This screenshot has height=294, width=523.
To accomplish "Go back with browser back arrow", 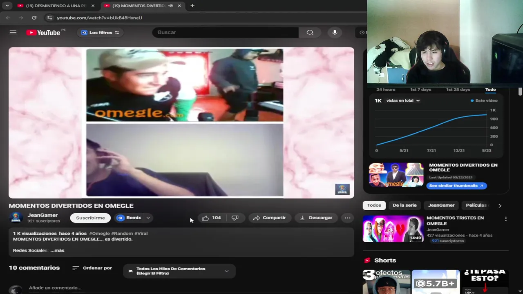I will click(8, 18).
